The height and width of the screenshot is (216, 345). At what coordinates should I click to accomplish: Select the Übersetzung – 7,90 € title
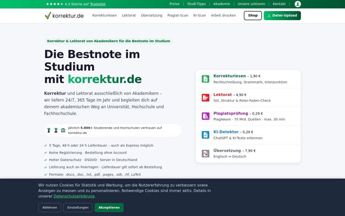tap(234, 151)
